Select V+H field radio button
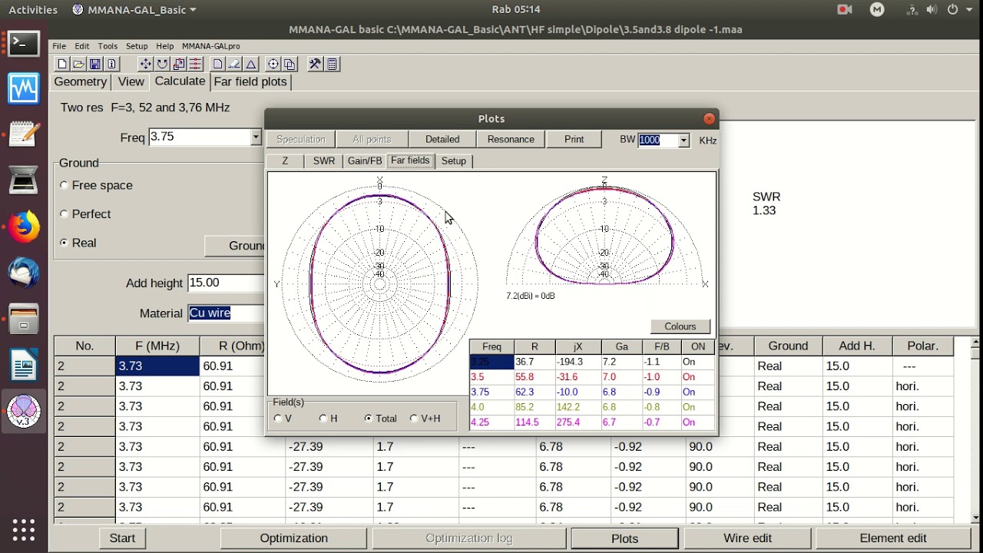This screenshot has height=553, width=983. pyautogui.click(x=414, y=419)
